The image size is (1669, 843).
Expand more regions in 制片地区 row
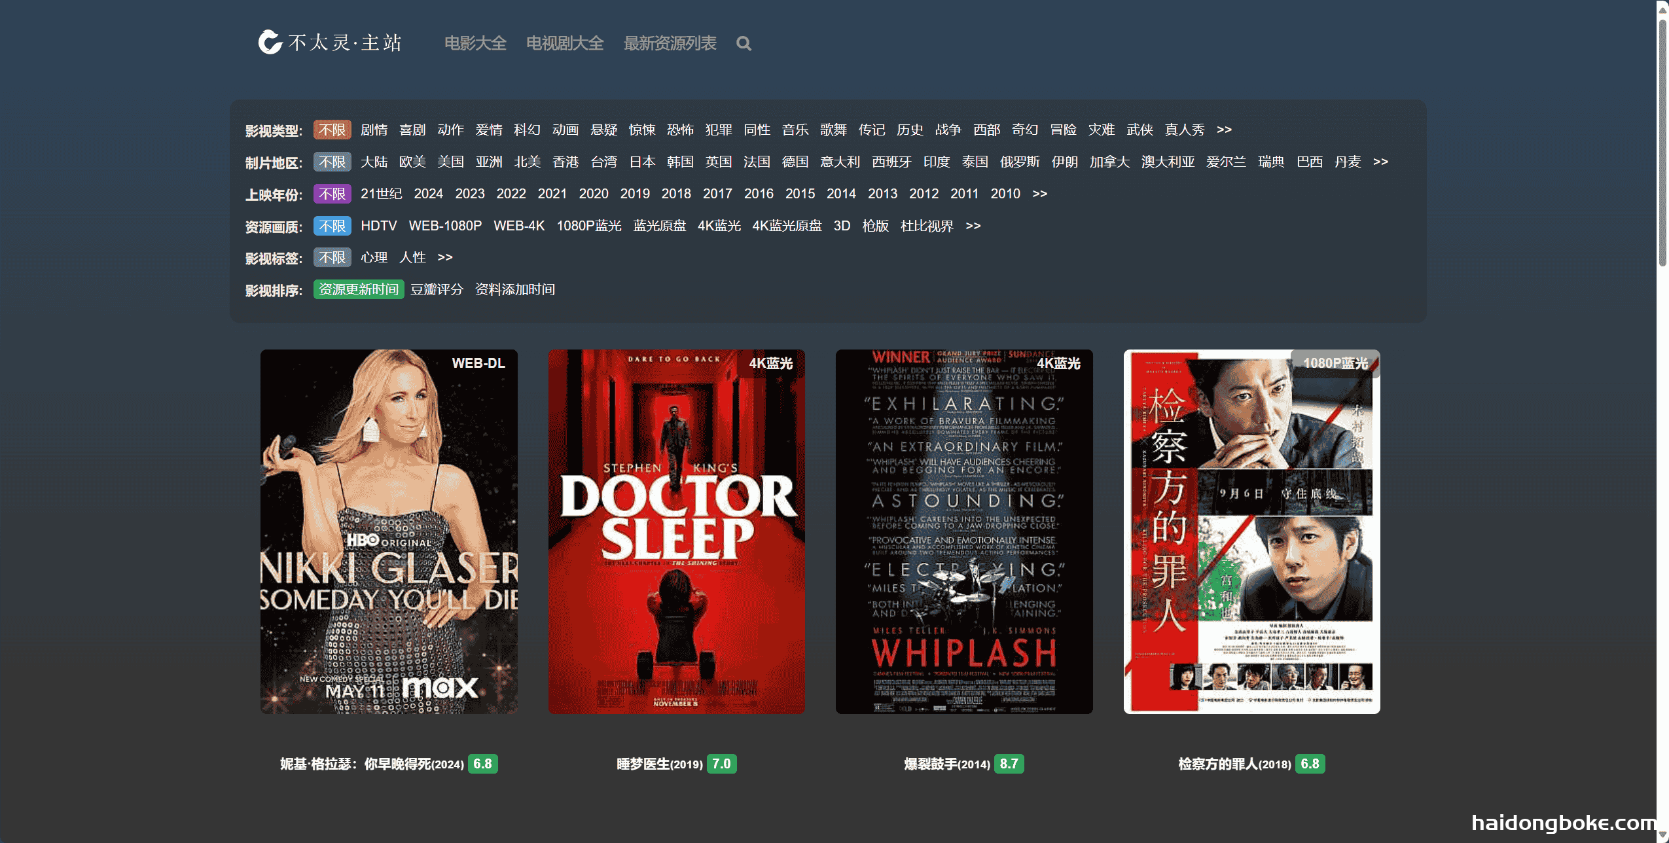pyautogui.click(x=1380, y=162)
